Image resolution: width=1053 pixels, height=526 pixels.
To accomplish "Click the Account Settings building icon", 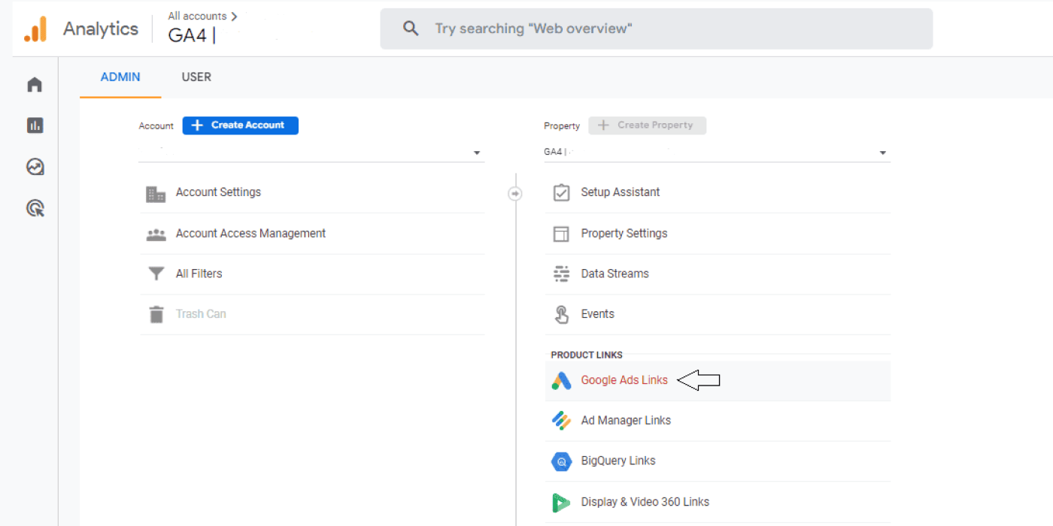I will coord(156,194).
